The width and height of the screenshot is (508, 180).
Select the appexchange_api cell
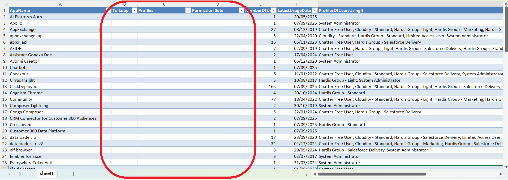[x=60, y=36]
